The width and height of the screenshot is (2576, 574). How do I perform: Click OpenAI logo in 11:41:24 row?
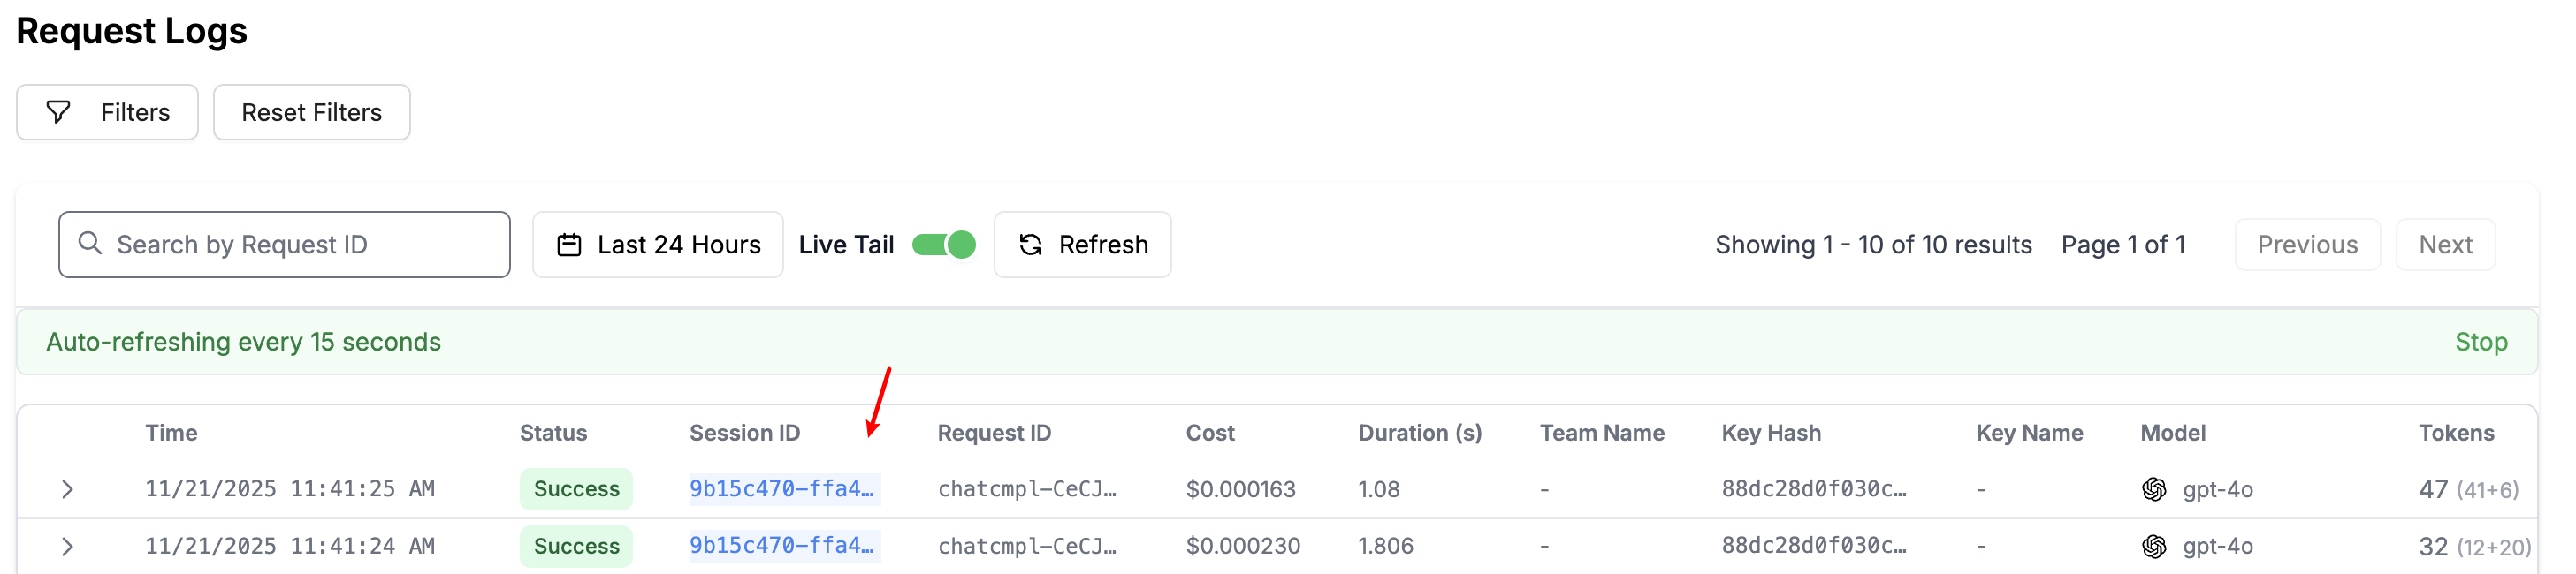click(2153, 546)
